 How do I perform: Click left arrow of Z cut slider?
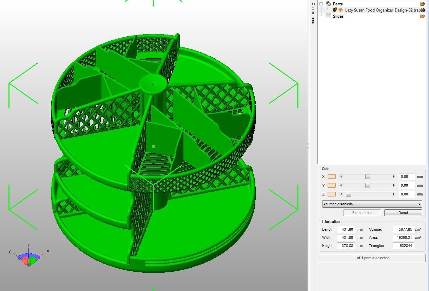(341, 194)
